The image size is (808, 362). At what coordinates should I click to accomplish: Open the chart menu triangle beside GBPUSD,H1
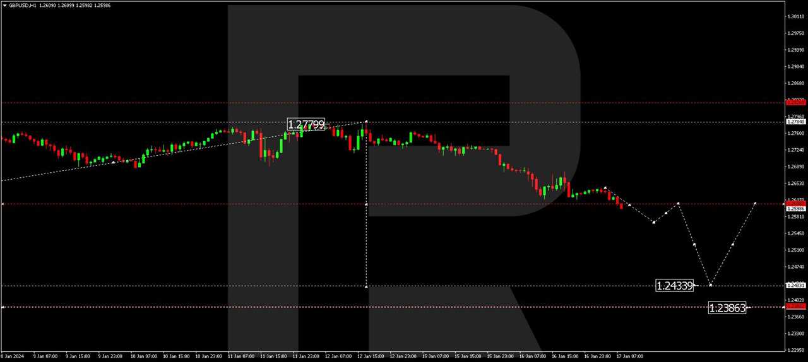click(x=4, y=6)
